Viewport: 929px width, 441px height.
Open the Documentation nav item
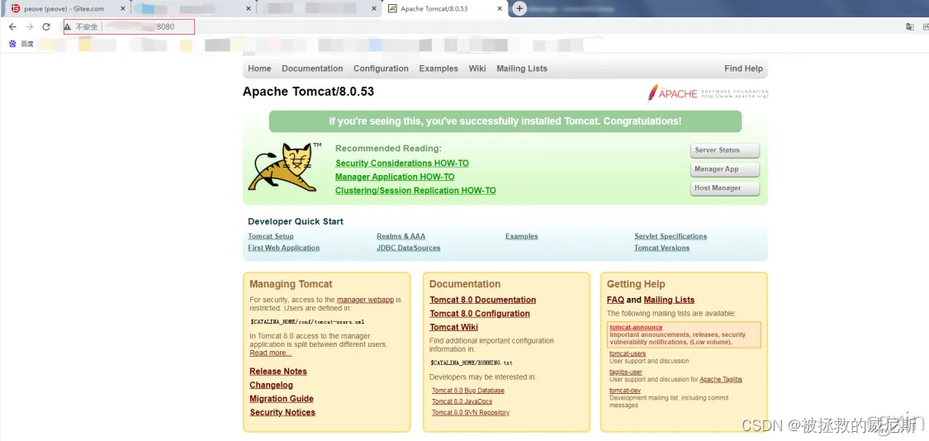(x=312, y=69)
